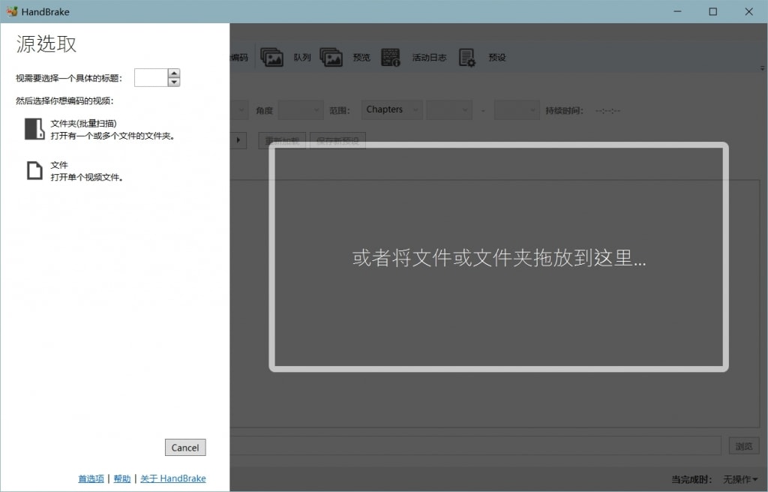768x492 pixels.
Task: Open the 角度 angle dropdown
Action: pyautogui.click(x=301, y=110)
